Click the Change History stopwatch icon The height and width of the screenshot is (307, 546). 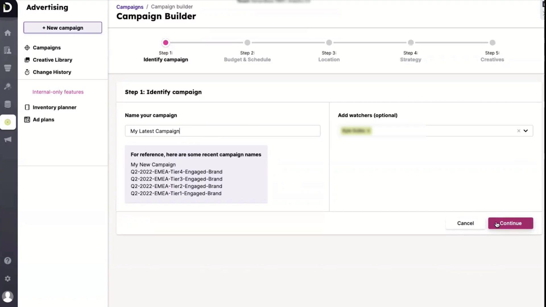(x=27, y=72)
